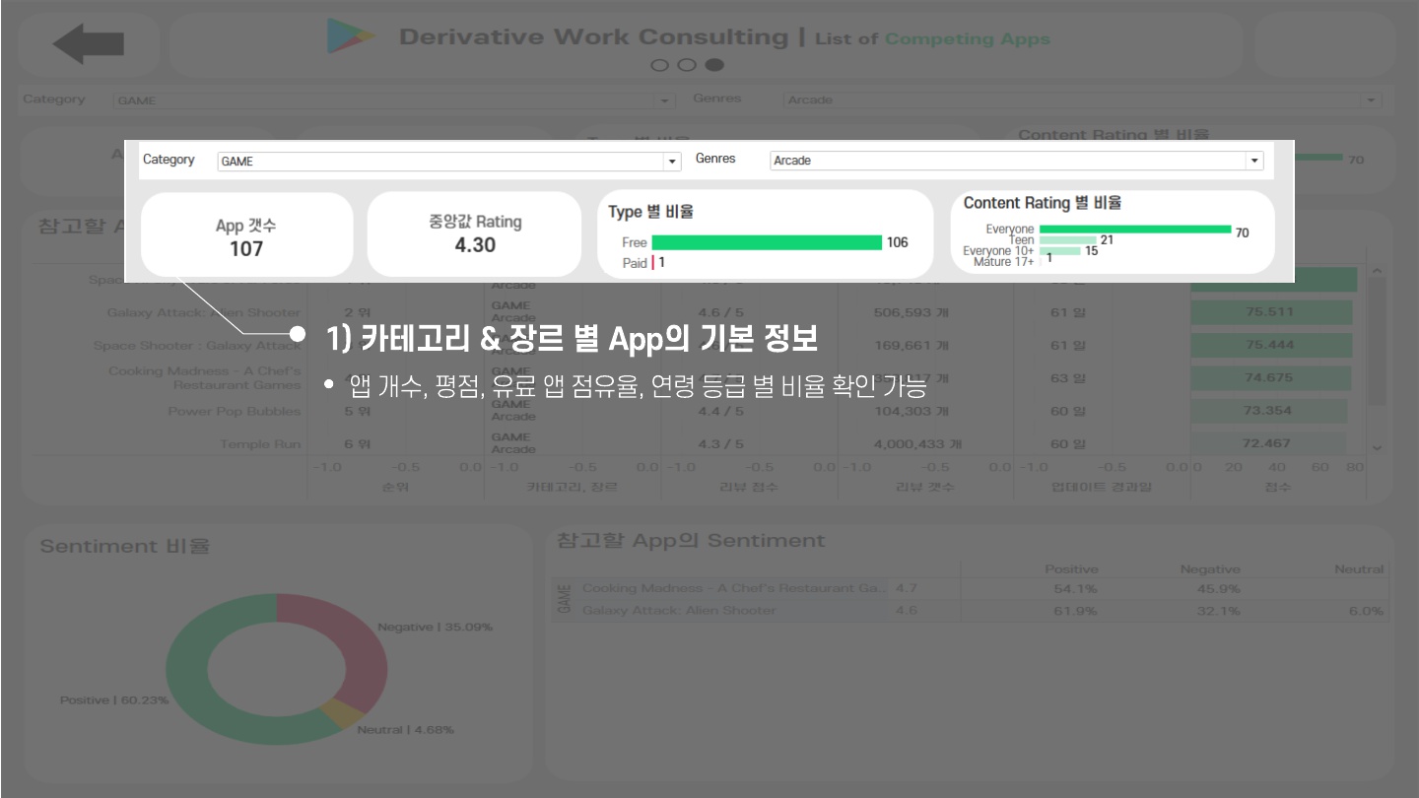This screenshot has width=1419, height=798.
Task: Click the 2 위 rank cell
Action: tap(357, 312)
